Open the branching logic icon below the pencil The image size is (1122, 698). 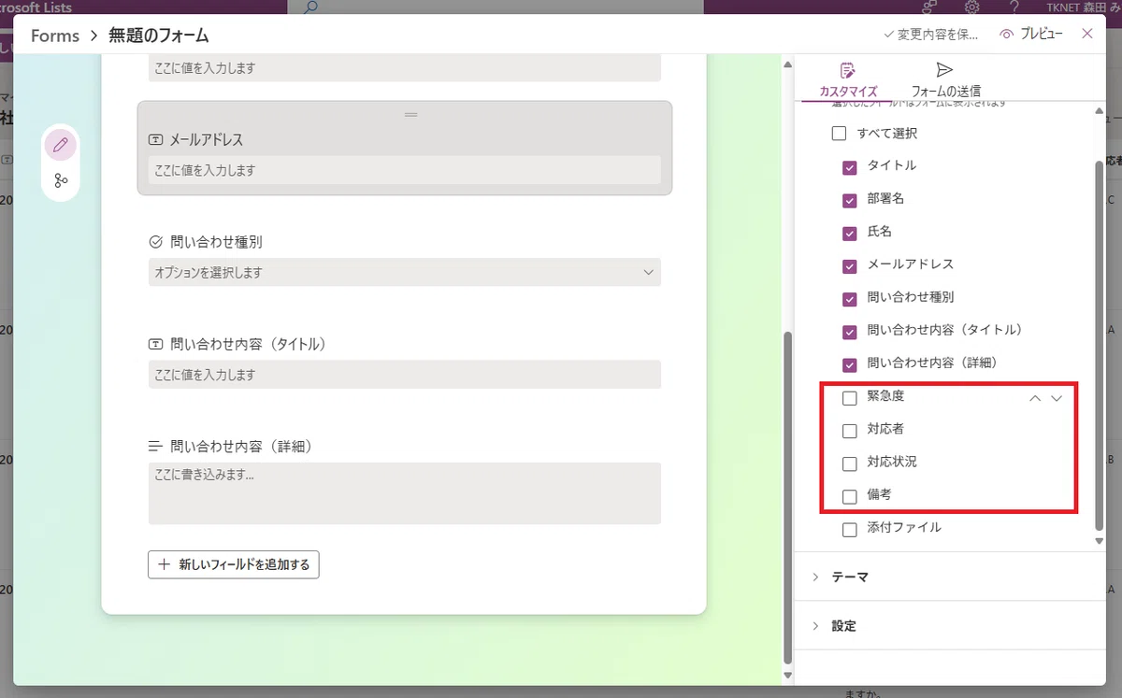61,181
